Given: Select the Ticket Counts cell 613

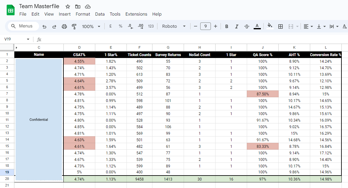Looking at the screenshot, I should [139, 75].
